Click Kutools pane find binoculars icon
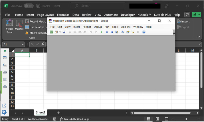 point(5,86)
